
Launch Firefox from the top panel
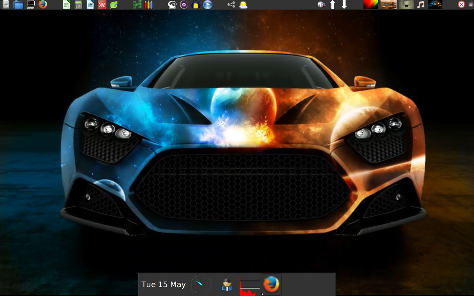click(x=43, y=4)
